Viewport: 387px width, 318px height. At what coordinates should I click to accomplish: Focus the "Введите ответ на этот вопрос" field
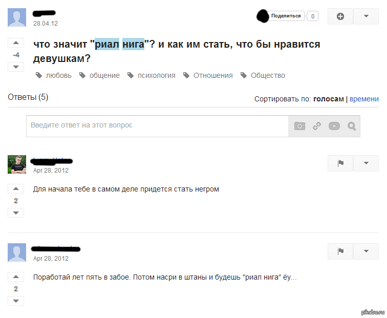158,126
